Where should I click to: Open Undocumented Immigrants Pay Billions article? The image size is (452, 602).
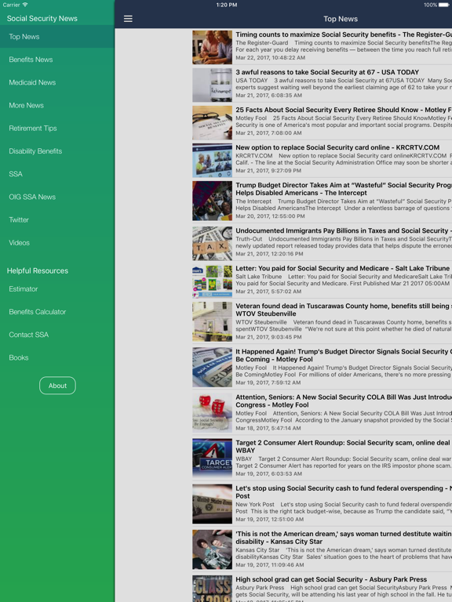point(322,244)
